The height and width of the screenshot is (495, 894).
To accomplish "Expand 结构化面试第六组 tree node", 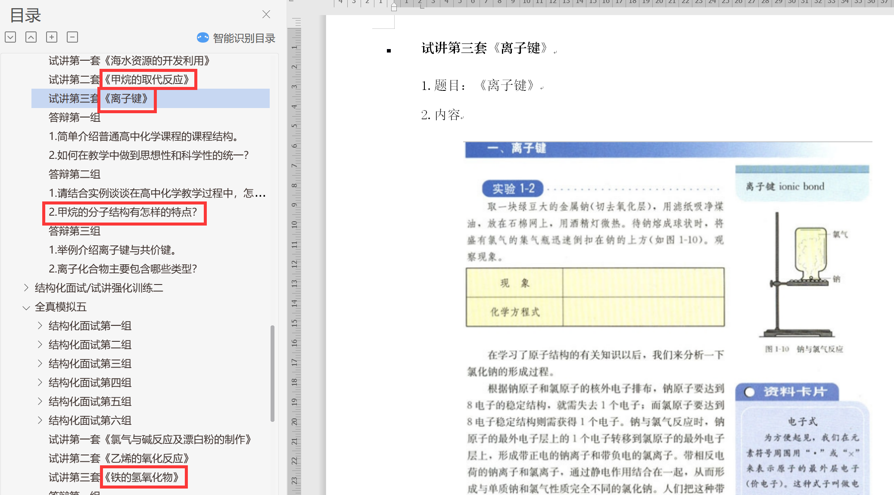I will tap(40, 420).
